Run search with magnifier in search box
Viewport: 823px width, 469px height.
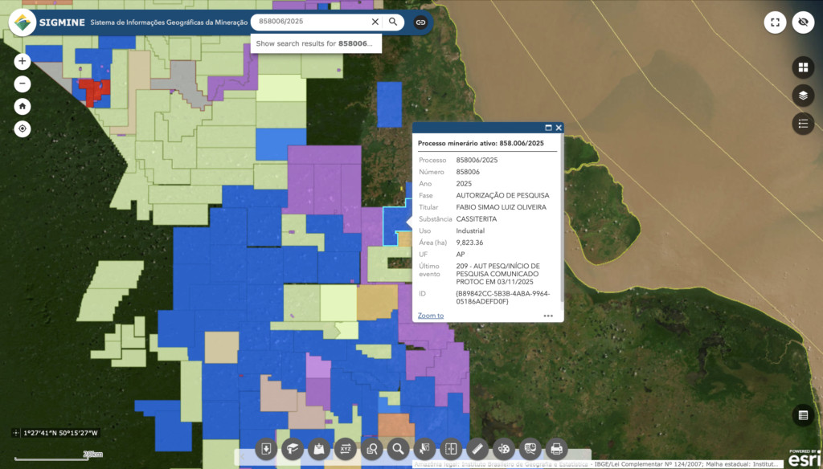tap(392, 22)
